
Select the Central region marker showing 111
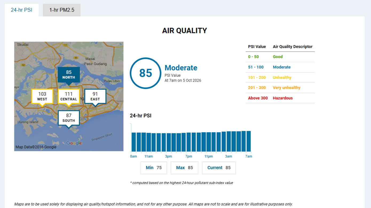[69, 97]
